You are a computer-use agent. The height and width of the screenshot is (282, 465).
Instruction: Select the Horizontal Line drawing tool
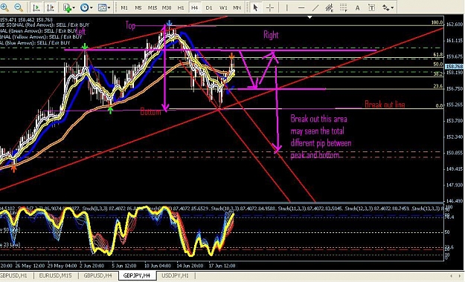click(301, 7)
